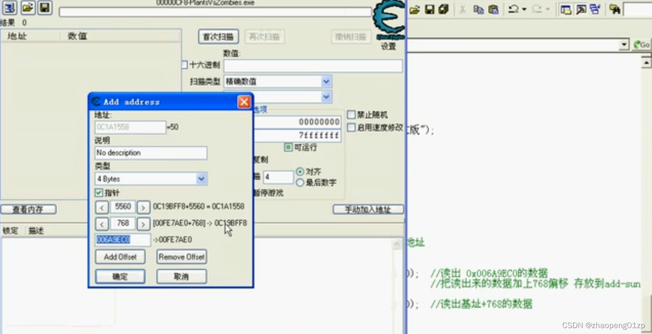Click the 查看内存 memory view button
The height and width of the screenshot is (334, 652).
click(x=28, y=210)
